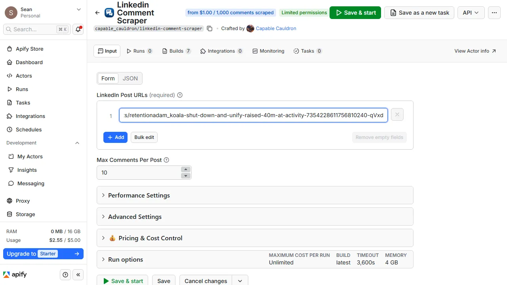
Task: Open Capable Cauldron author link
Action: (x=276, y=28)
